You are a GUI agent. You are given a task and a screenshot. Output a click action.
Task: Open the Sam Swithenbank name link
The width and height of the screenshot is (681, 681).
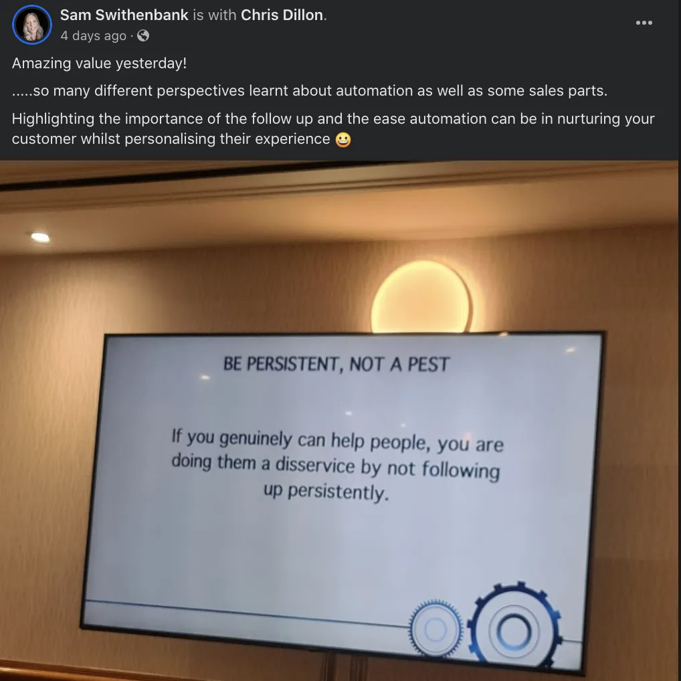click(x=124, y=15)
